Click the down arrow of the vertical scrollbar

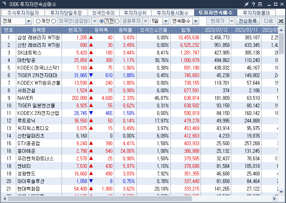[x=281, y=192]
